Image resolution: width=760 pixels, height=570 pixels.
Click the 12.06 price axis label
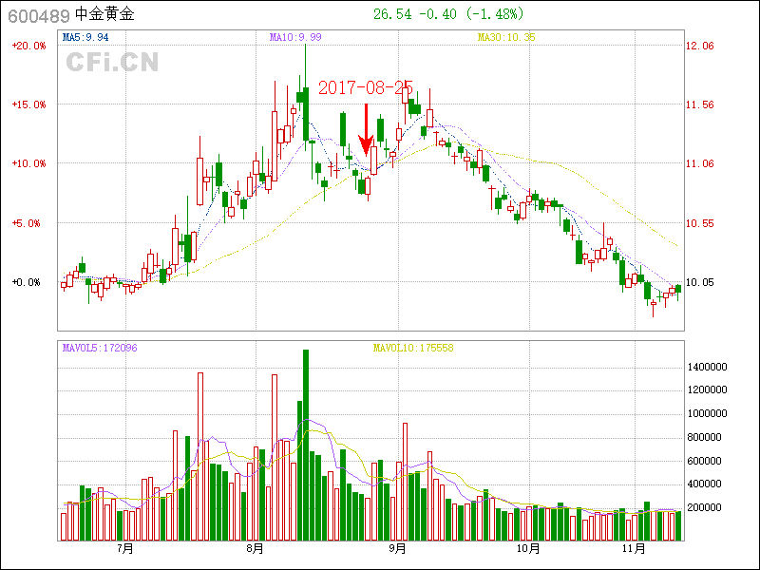tap(700, 46)
